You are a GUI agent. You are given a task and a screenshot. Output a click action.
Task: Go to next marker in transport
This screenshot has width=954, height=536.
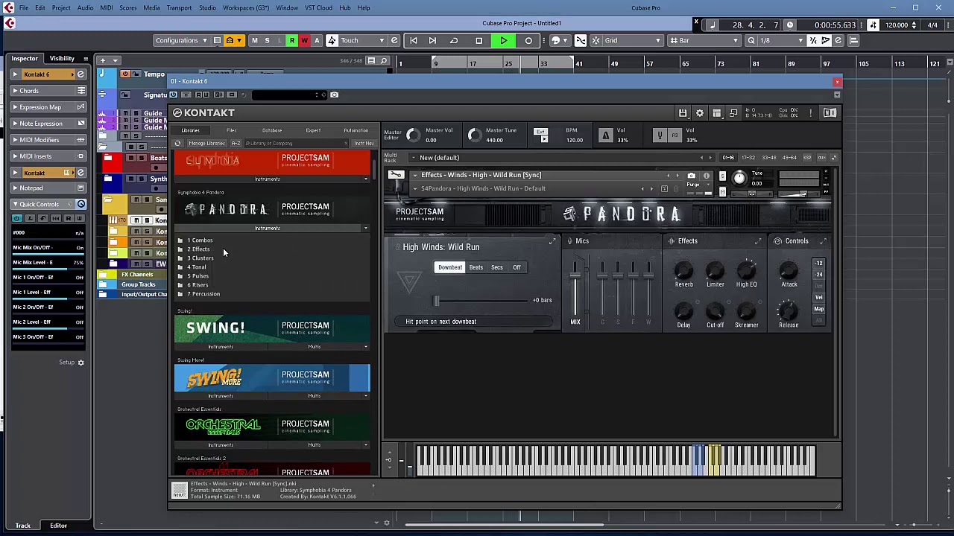click(432, 40)
